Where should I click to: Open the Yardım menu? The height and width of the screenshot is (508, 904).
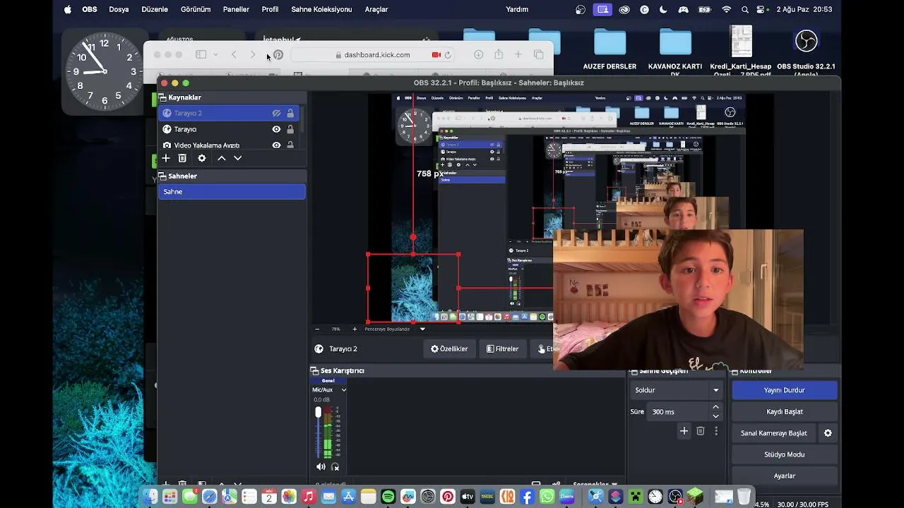(x=517, y=9)
